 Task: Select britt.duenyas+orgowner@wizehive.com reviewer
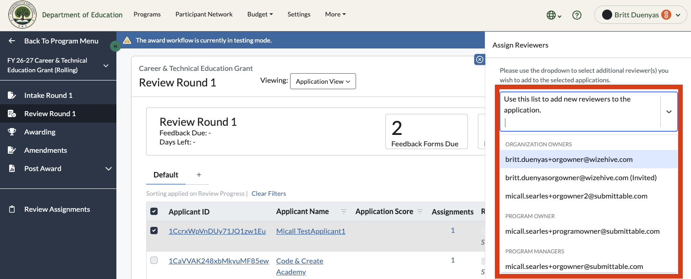click(x=589, y=159)
